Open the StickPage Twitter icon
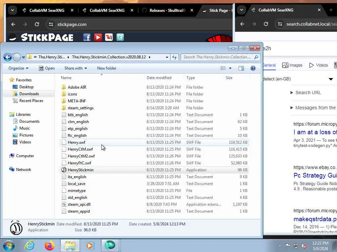This screenshot has height=252, width=337. click(x=120, y=37)
